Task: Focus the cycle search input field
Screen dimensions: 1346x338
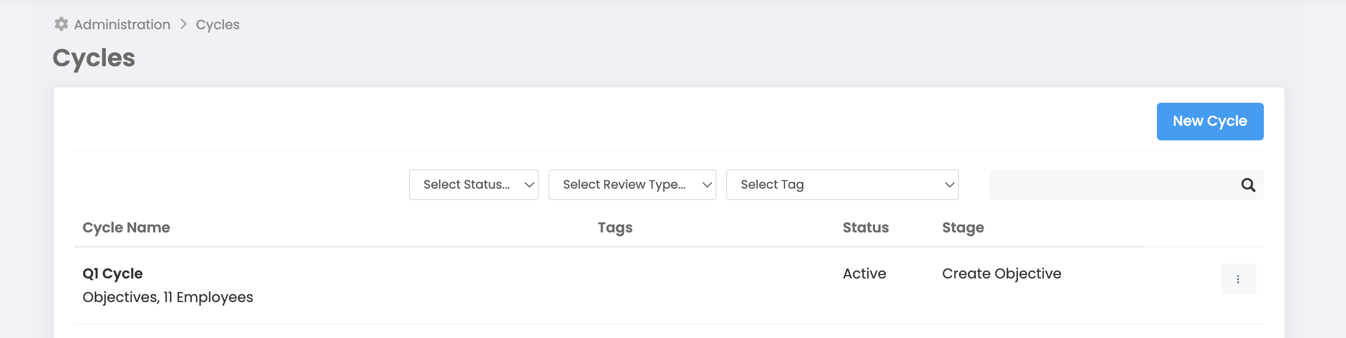Action: tap(1111, 185)
